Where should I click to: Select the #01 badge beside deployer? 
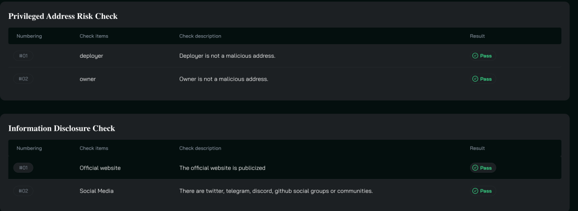pos(23,56)
